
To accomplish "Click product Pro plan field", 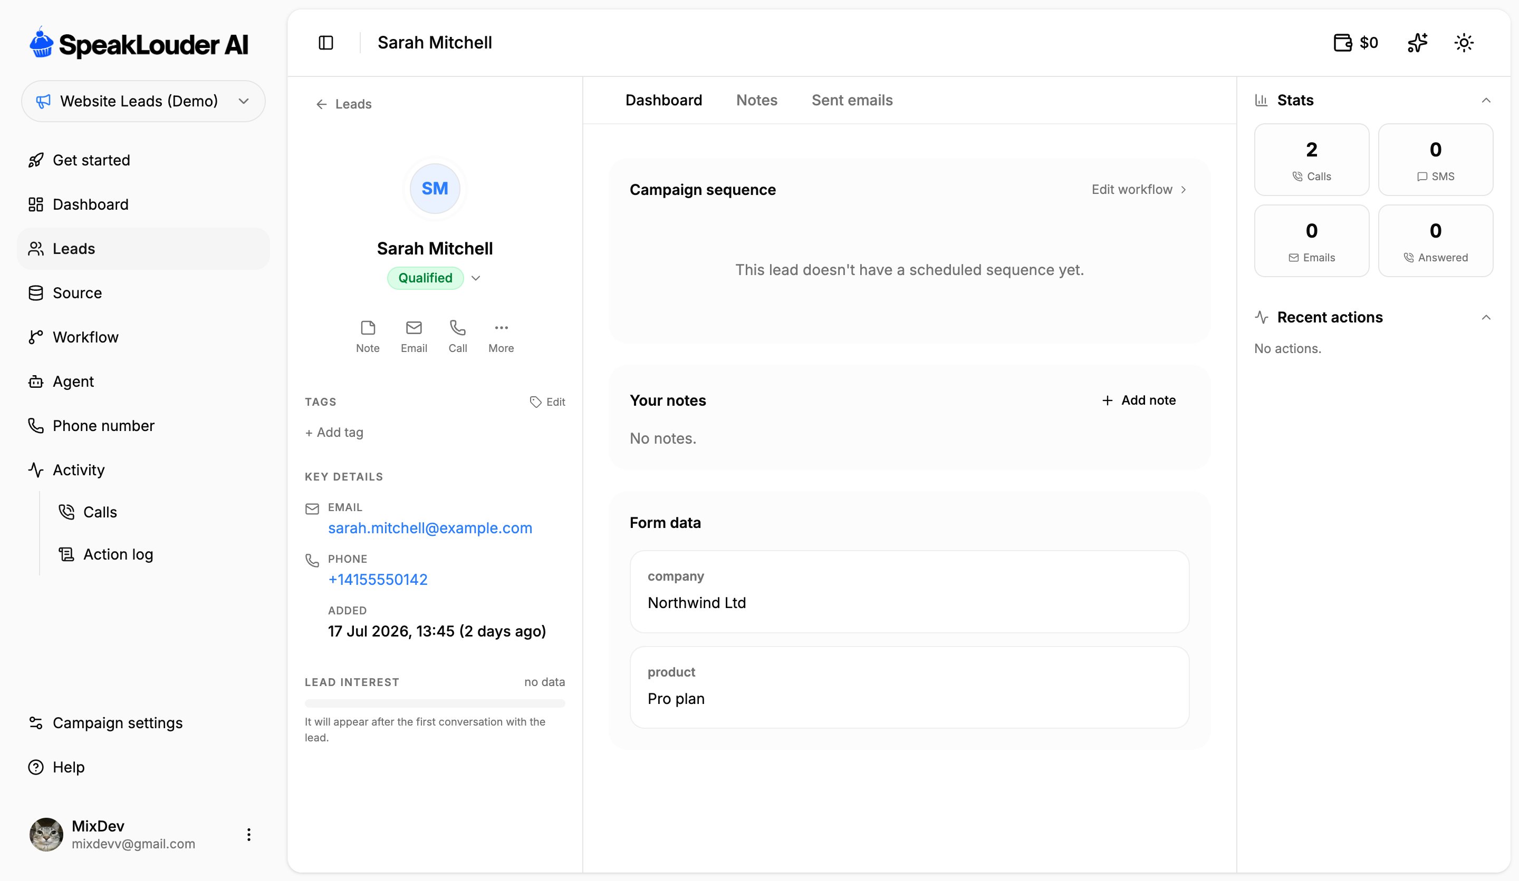I will point(909,687).
